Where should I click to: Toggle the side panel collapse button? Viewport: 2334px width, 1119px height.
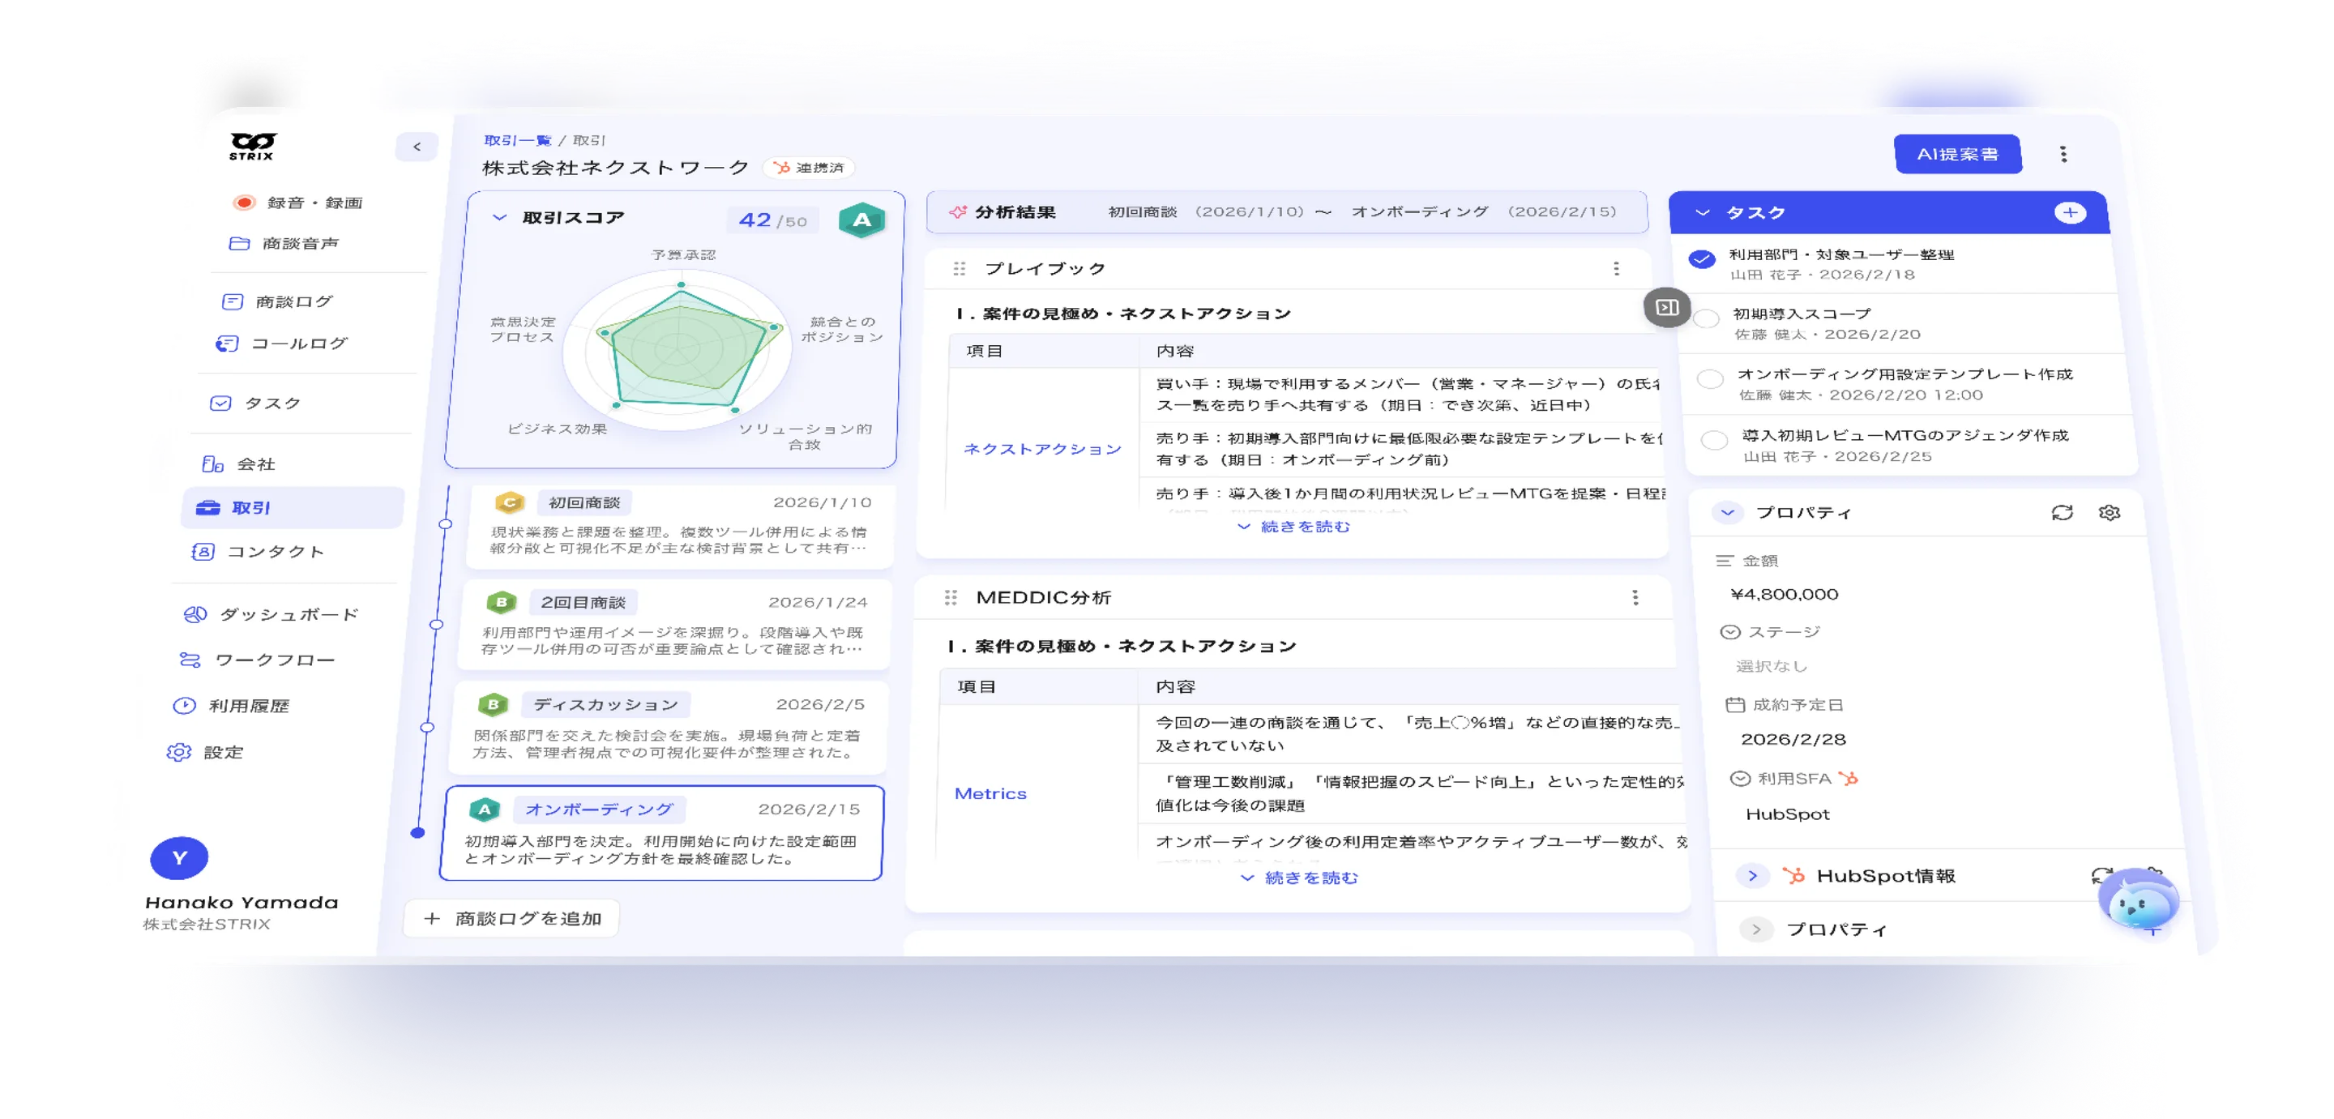[x=1667, y=307]
